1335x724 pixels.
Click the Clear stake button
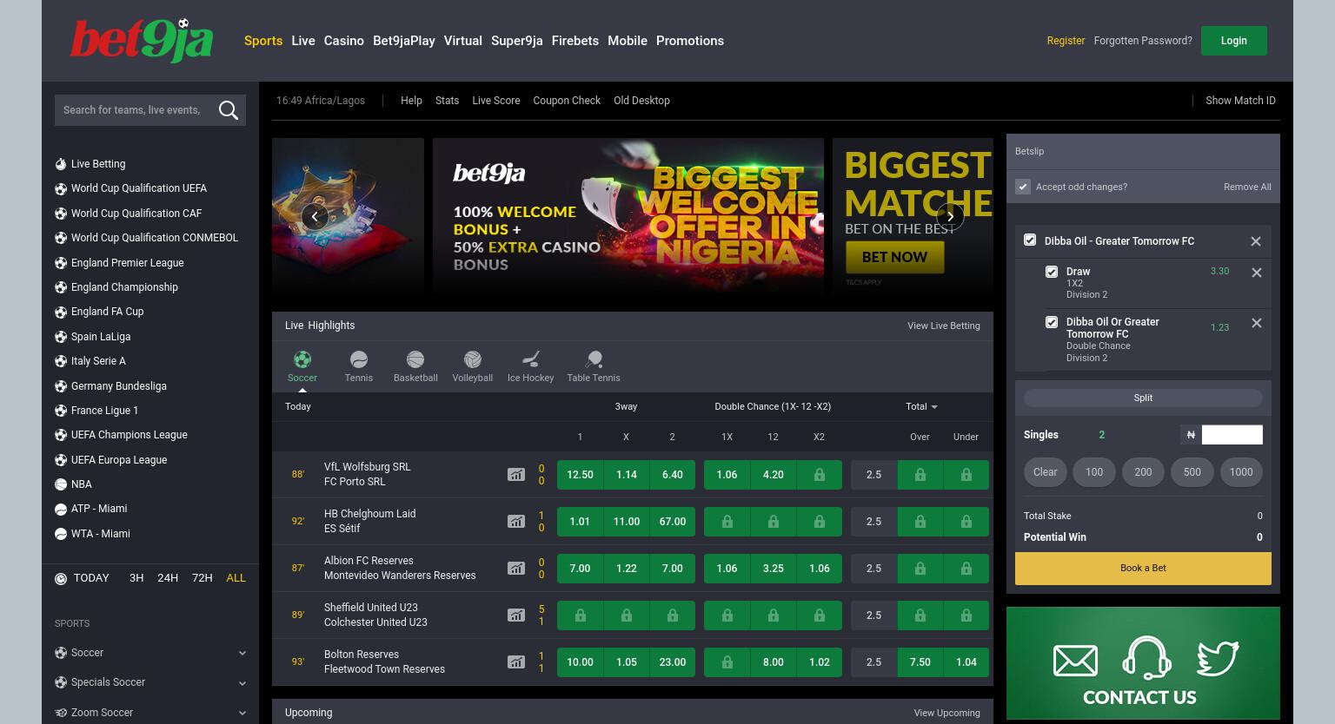point(1045,472)
